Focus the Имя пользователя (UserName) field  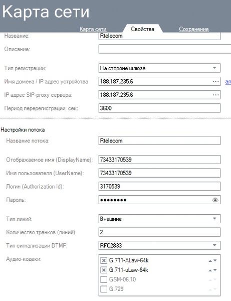click(159, 173)
